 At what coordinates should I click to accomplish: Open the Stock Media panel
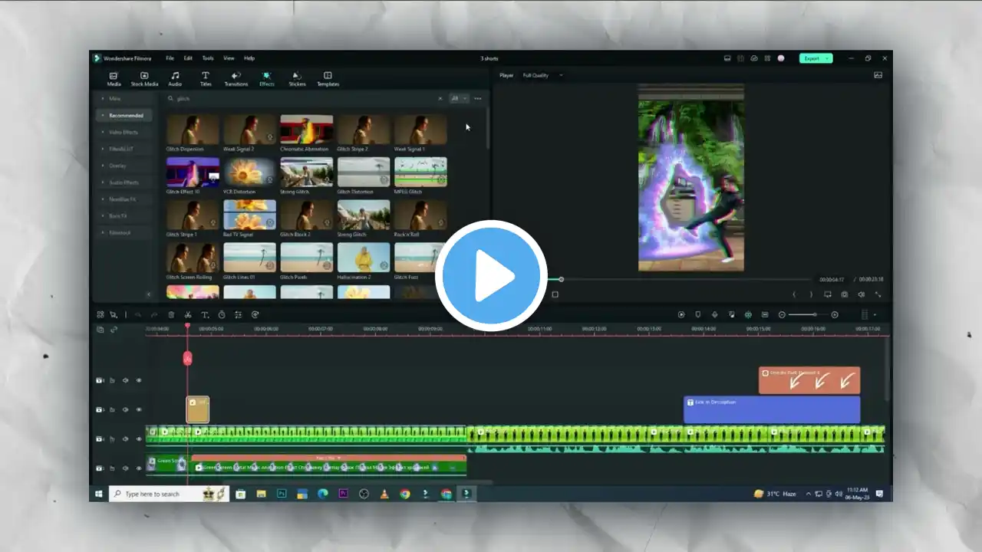tap(144, 78)
